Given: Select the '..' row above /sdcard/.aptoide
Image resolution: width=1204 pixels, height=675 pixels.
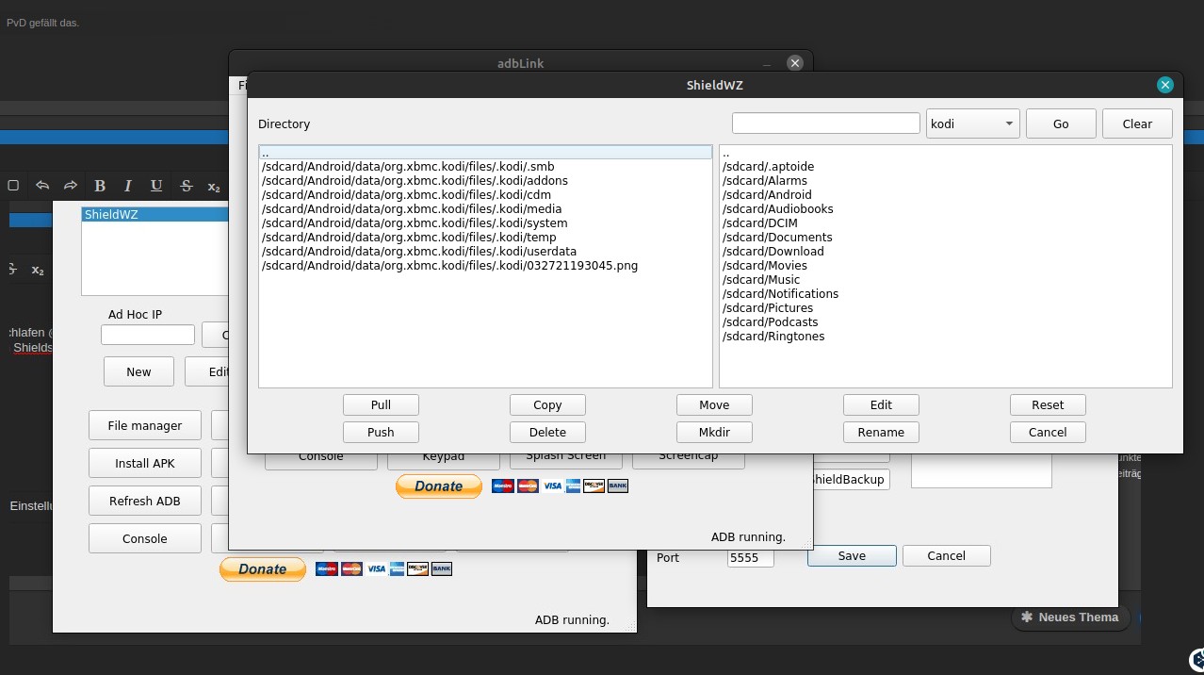Looking at the screenshot, I should 945,153.
